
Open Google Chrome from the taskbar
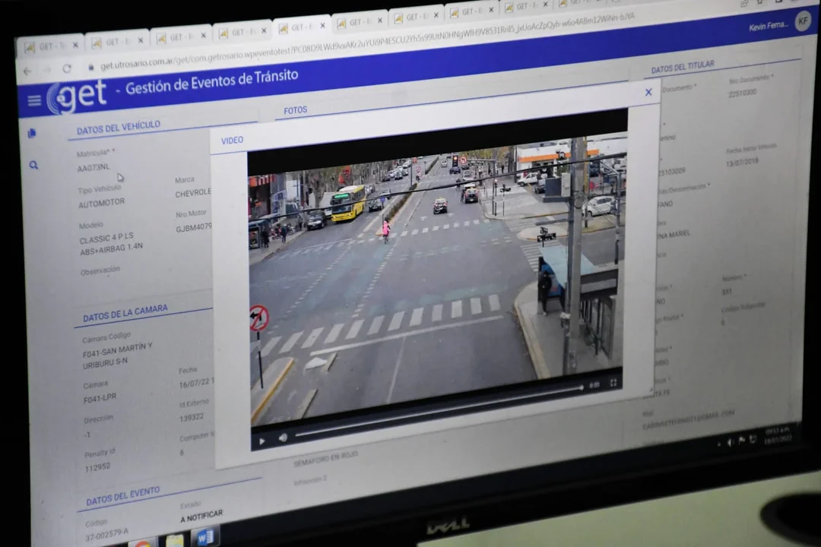(142, 542)
